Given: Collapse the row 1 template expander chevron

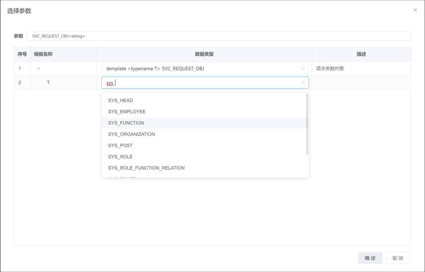Looking at the screenshot, I should (39, 68).
